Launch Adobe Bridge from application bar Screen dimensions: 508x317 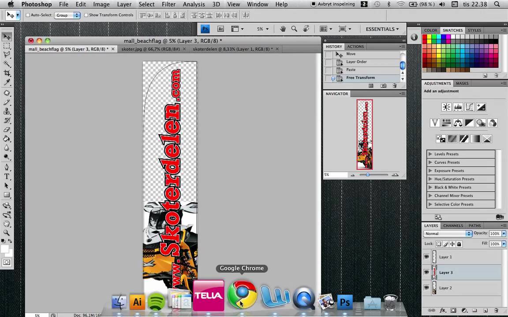[x=220, y=29]
